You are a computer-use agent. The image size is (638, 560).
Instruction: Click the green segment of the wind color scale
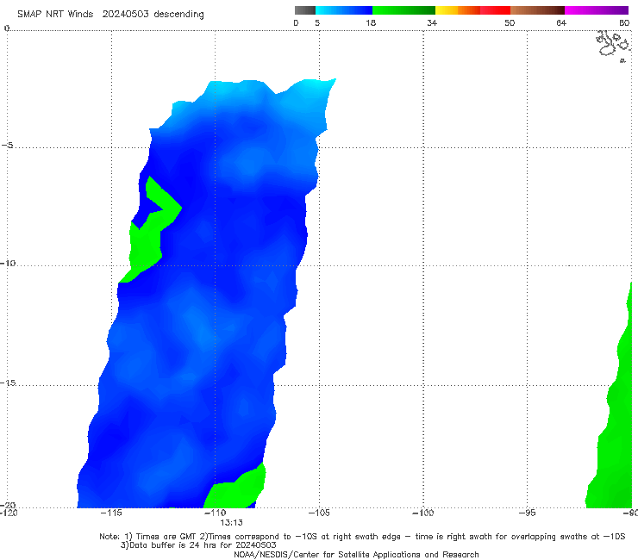pos(403,10)
